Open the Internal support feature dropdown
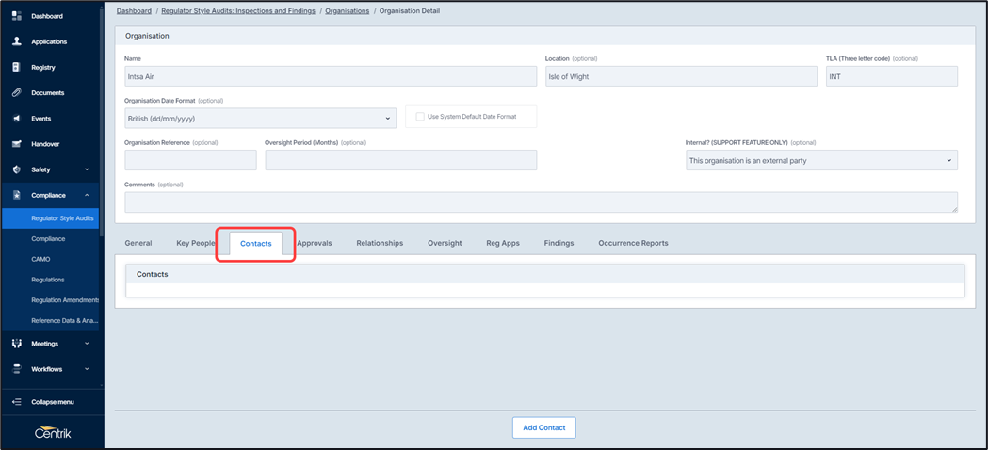Screen dimensions: 988x450 pyautogui.click(x=820, y=161)
